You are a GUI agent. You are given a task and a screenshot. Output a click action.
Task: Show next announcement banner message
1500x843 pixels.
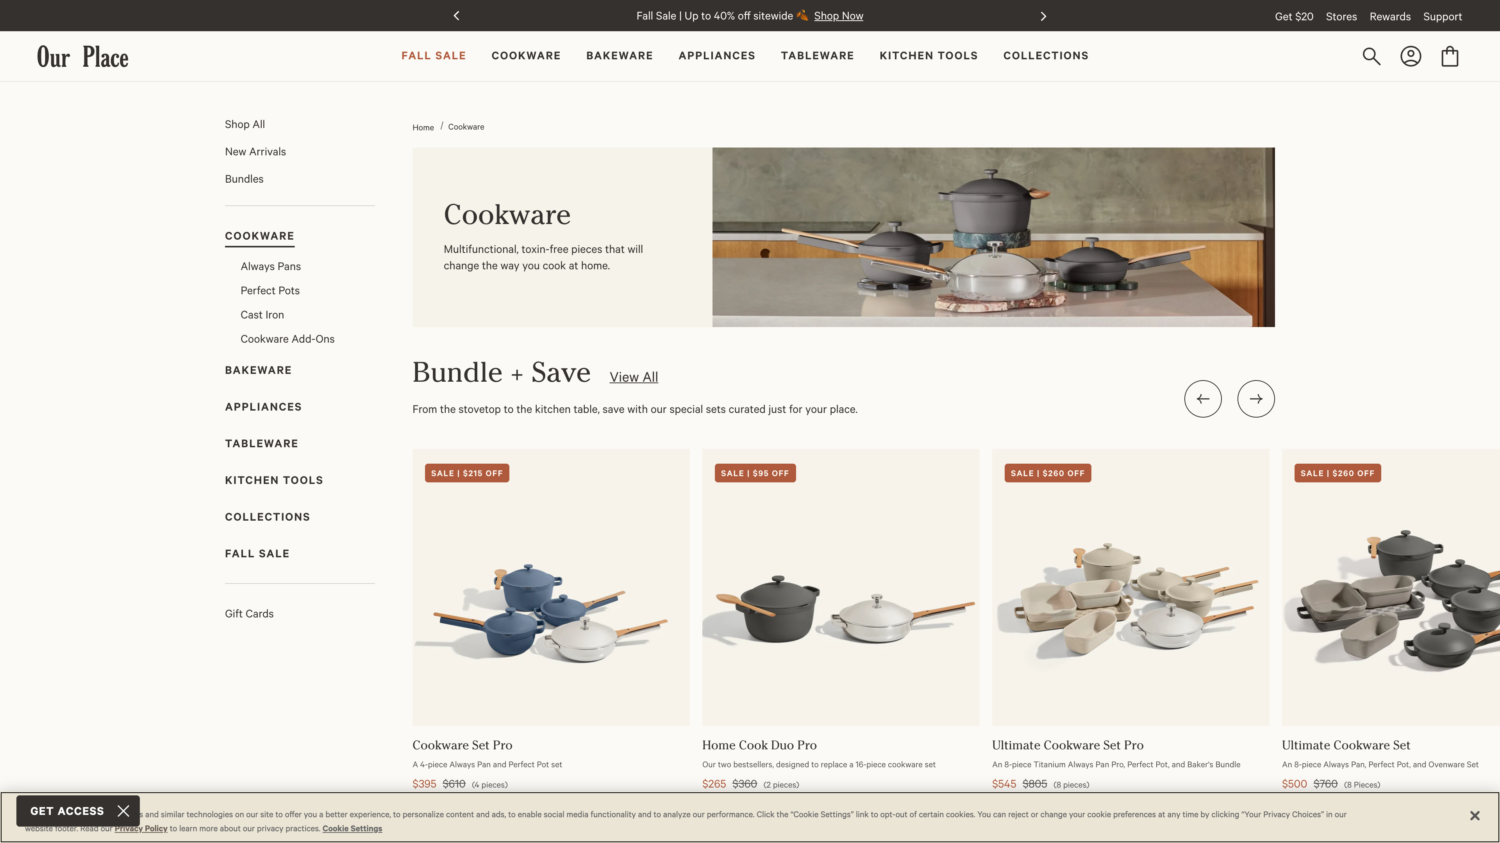point(1043,16)
